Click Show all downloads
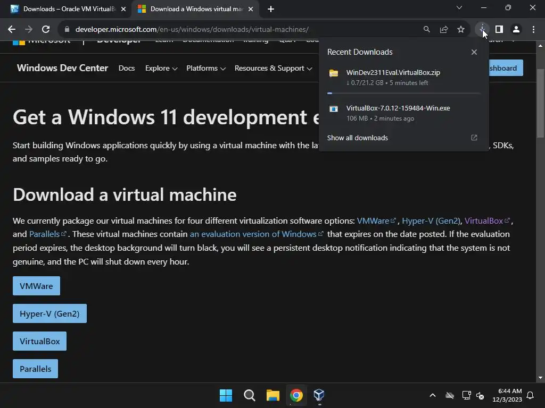Screen dimensions: 545x408 click(357, 138)
